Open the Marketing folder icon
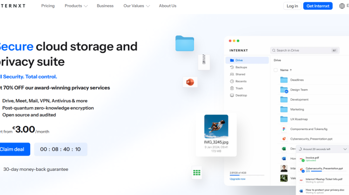This screenshot has width=349, height=195. (x=284, y=109)
